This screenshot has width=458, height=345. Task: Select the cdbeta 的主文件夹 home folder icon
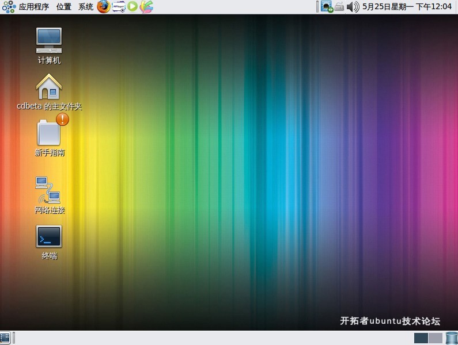pyautogui.click(x=49, y=92)
